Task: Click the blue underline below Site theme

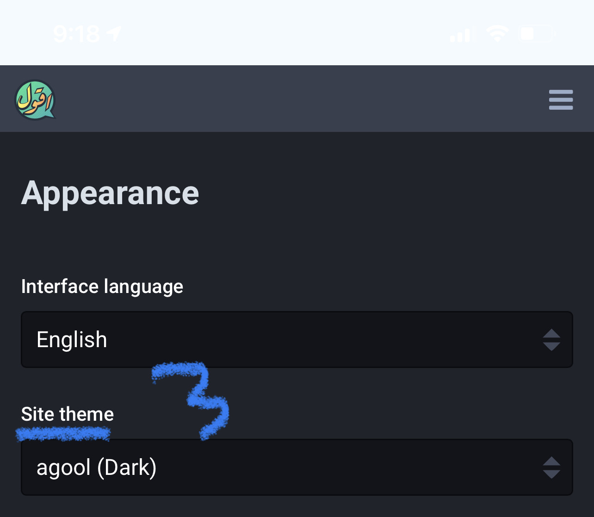Action: coord(63,434)
